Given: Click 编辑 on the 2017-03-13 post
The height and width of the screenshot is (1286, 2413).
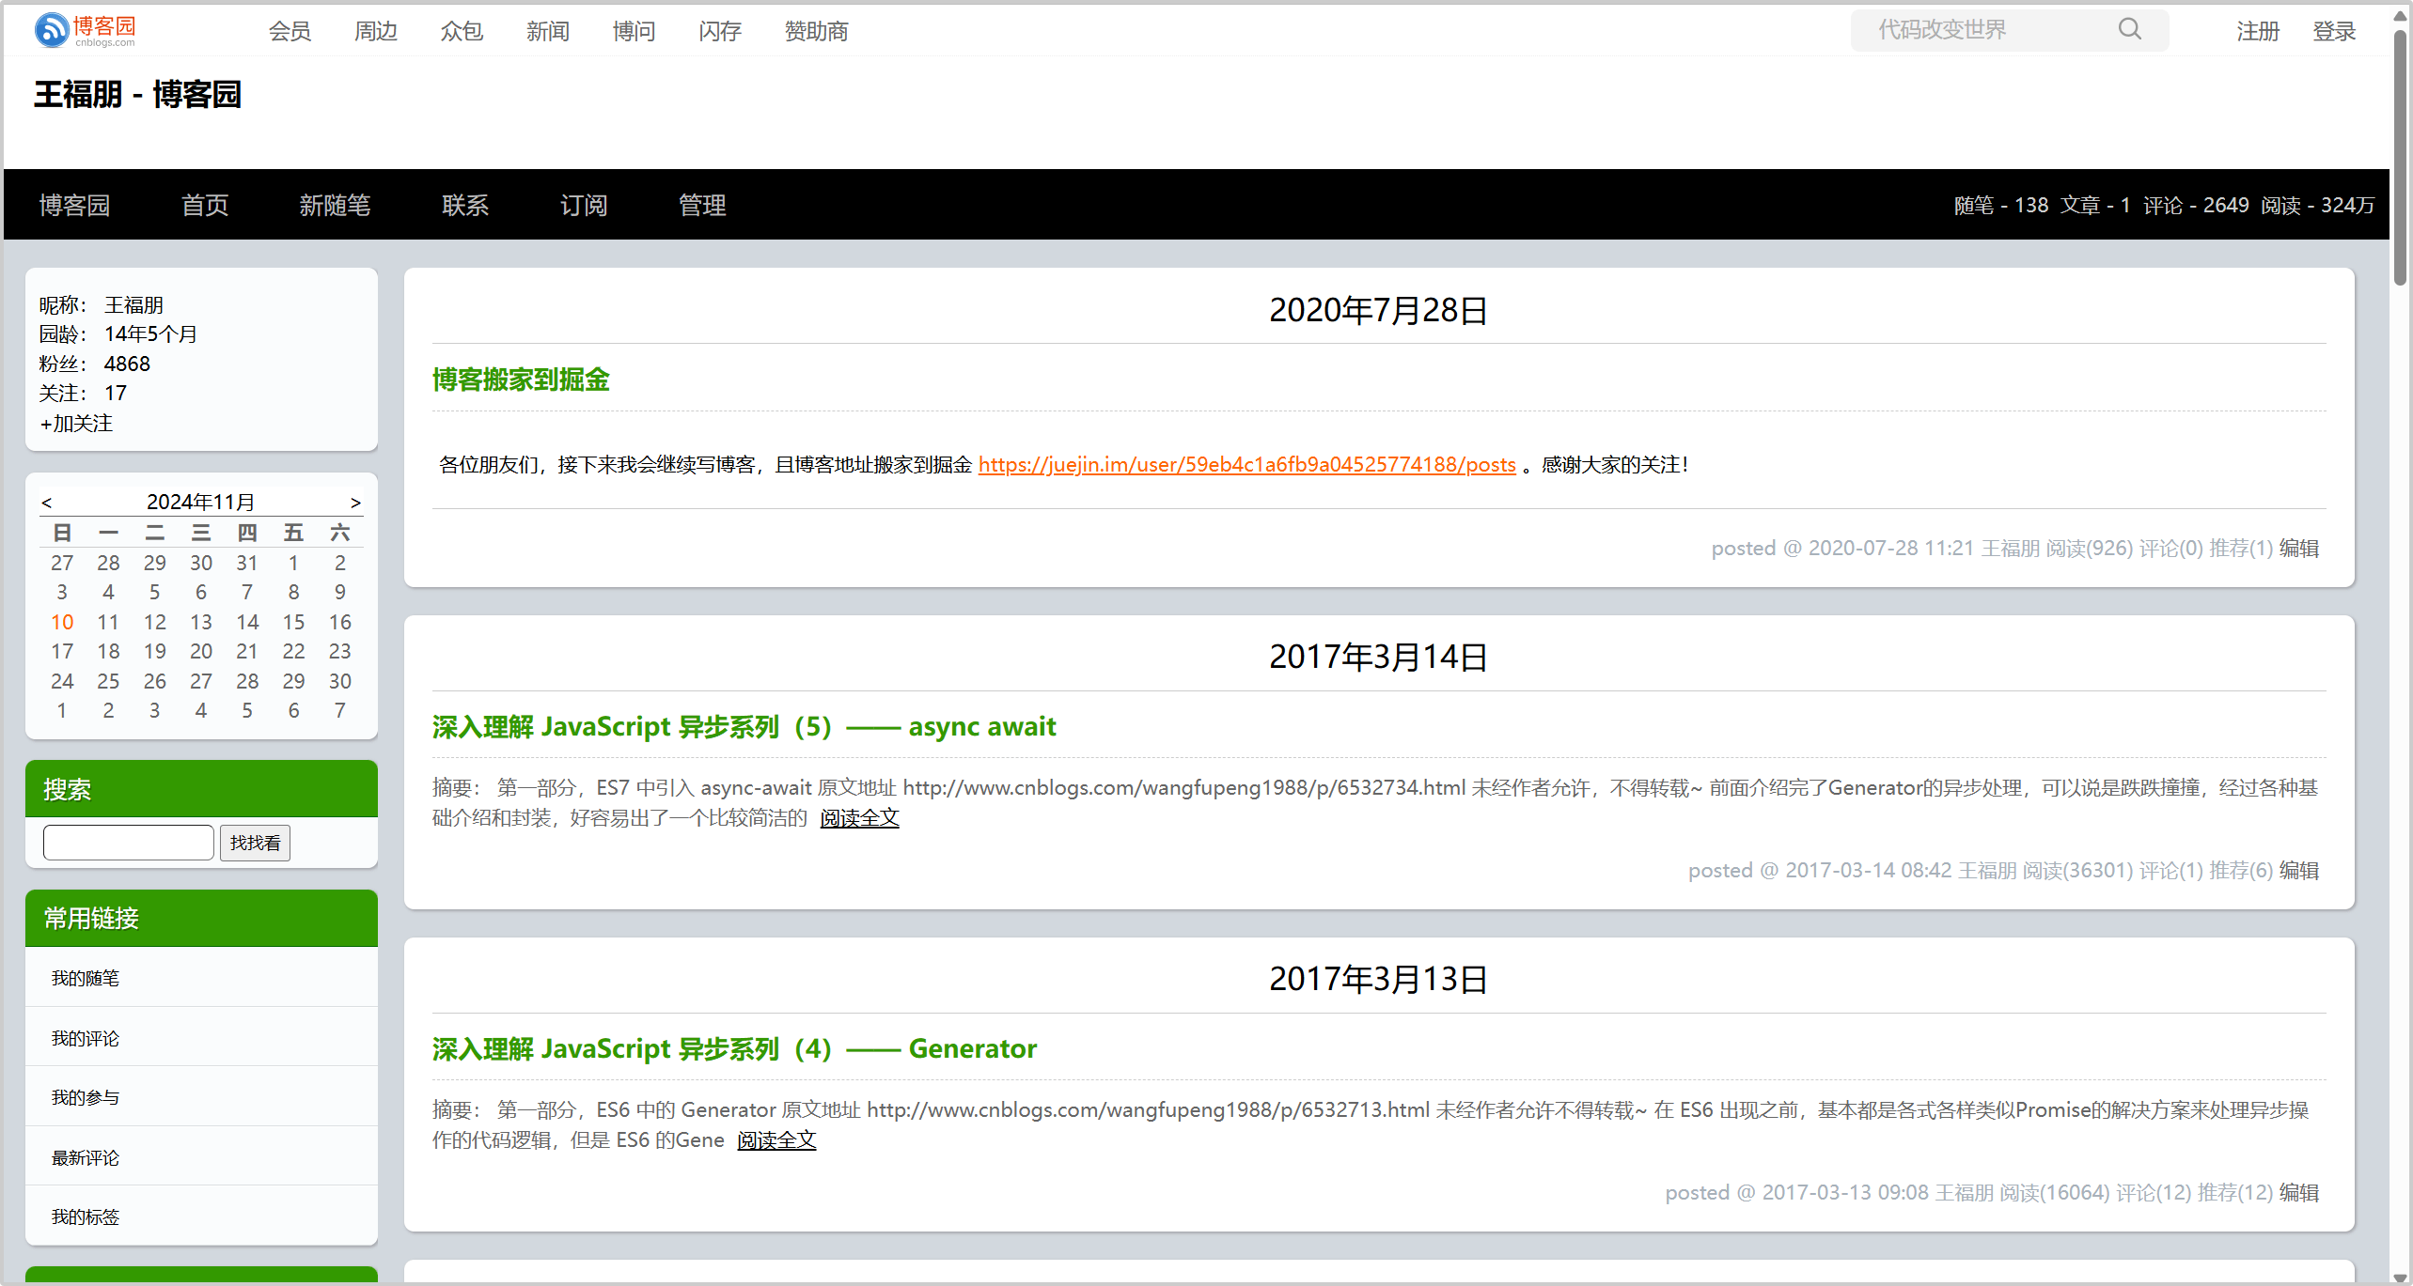Looking at the screenshot, I should [x=2299, y=1192].
